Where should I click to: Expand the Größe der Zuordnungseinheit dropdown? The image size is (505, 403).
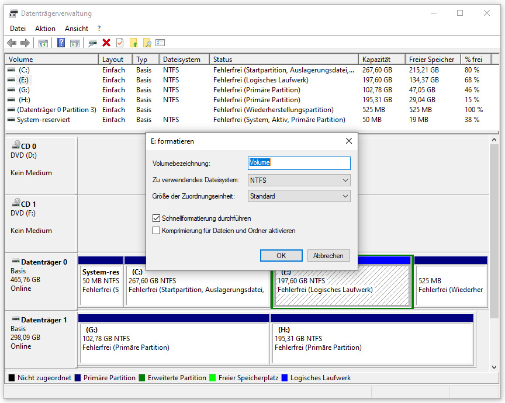tap(299, 196)
